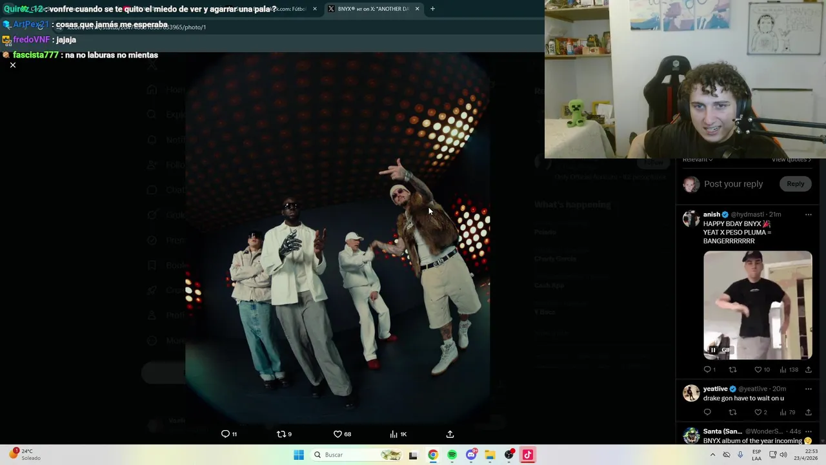Open the ESP LAA language switcher

(x=757, y=455)
